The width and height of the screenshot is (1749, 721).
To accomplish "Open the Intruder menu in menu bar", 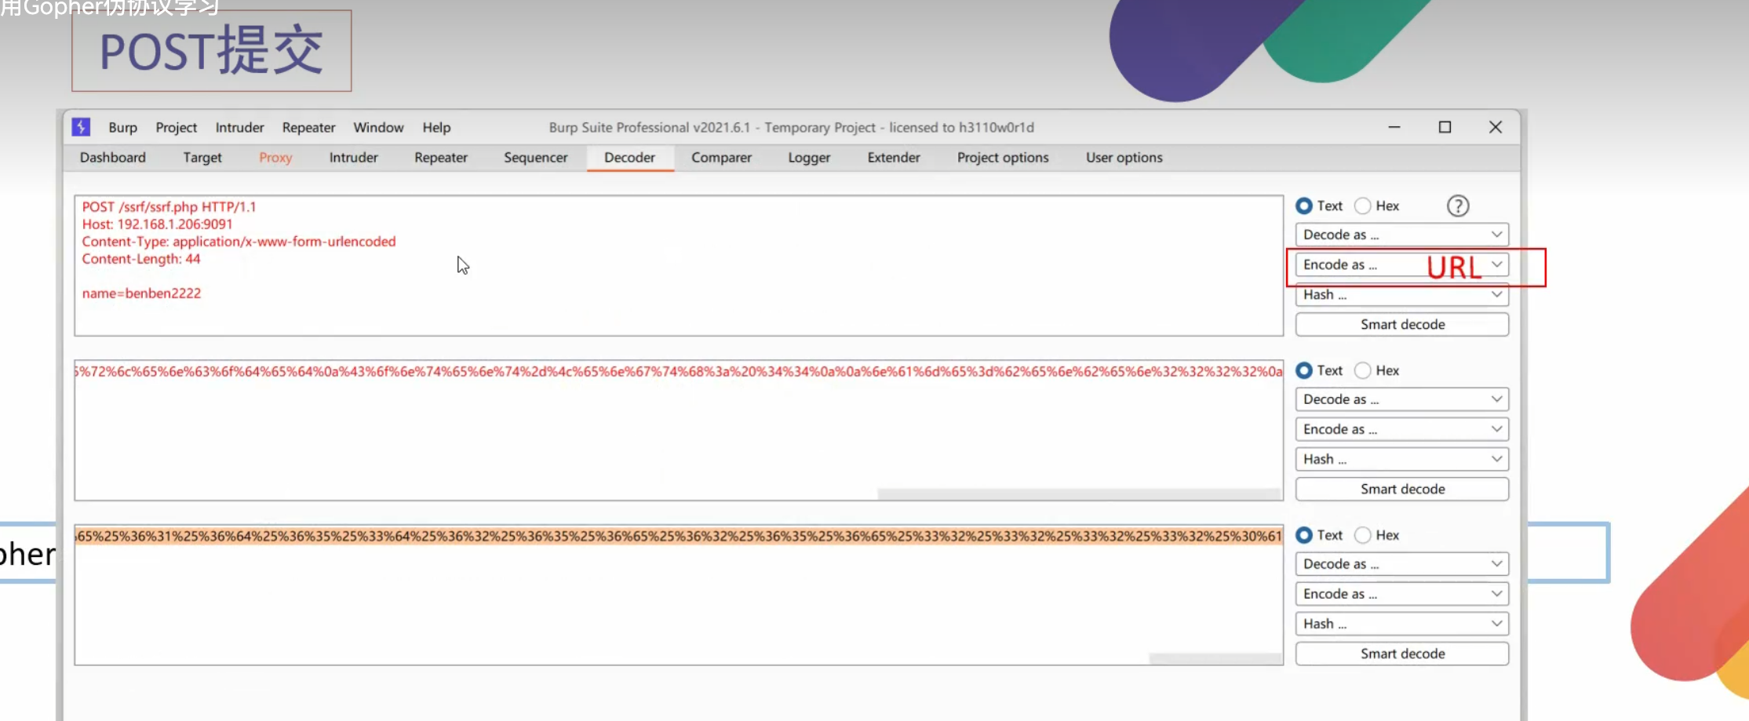I will (x=239, y=128).
